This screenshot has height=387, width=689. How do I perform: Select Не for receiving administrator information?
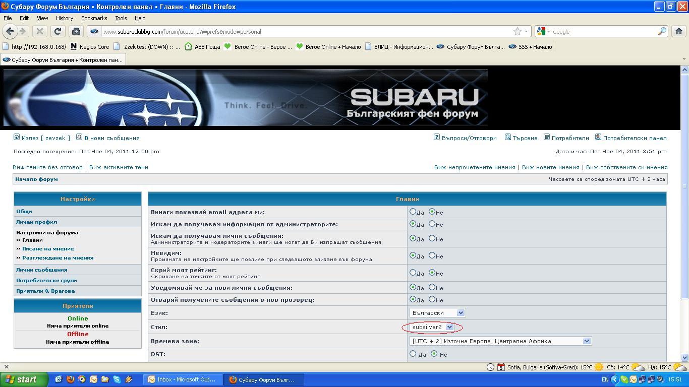pyautogui.click(x=432, y=224)
